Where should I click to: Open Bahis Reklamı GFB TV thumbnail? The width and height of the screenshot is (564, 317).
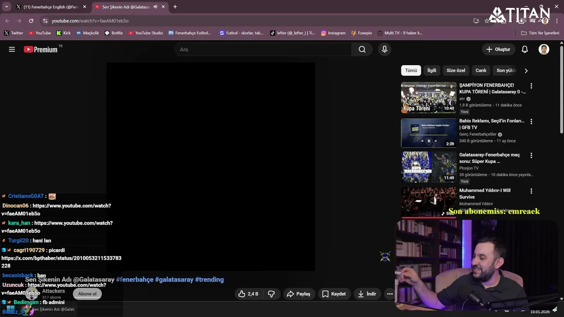pos(429,133)
